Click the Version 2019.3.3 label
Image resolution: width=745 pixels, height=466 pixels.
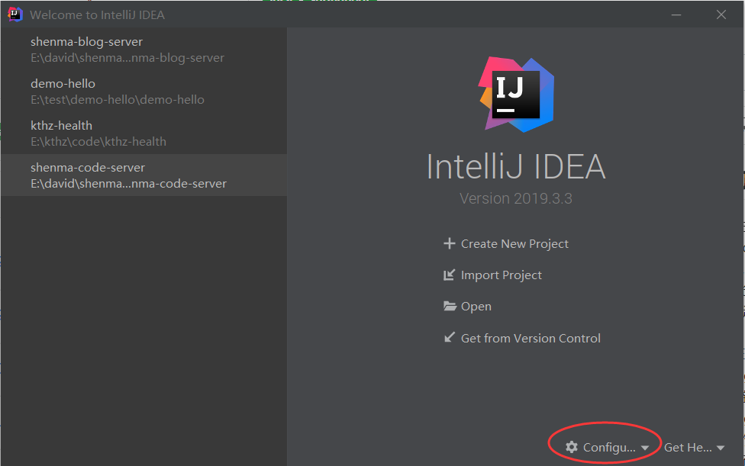point(515,198)
